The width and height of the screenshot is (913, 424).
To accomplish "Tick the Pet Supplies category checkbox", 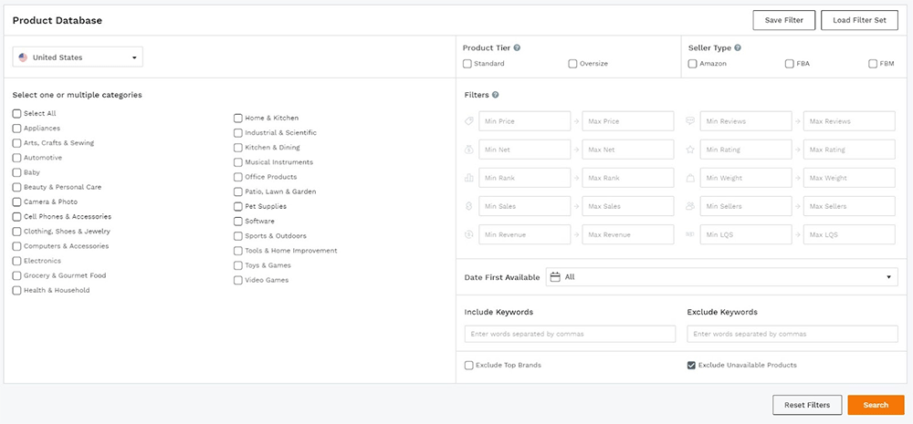I will 238,206.
